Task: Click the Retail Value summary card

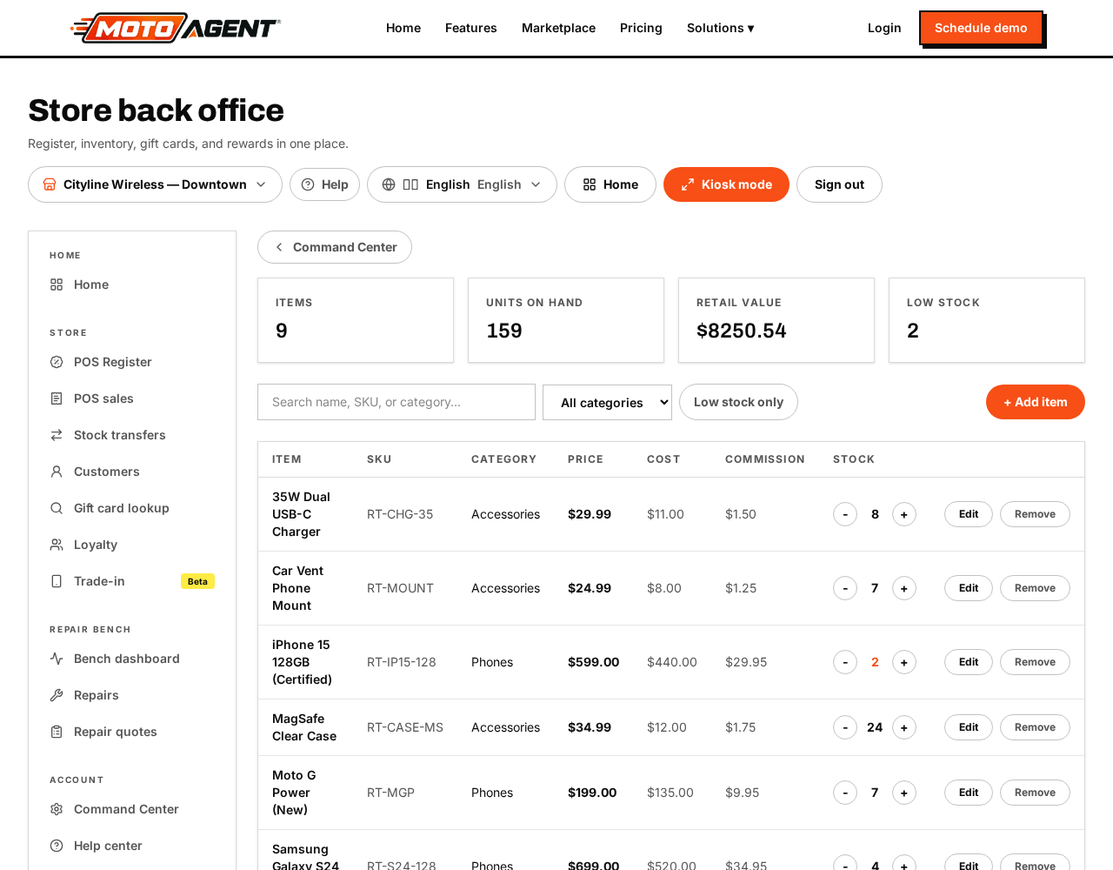Action: click(776, 320)
